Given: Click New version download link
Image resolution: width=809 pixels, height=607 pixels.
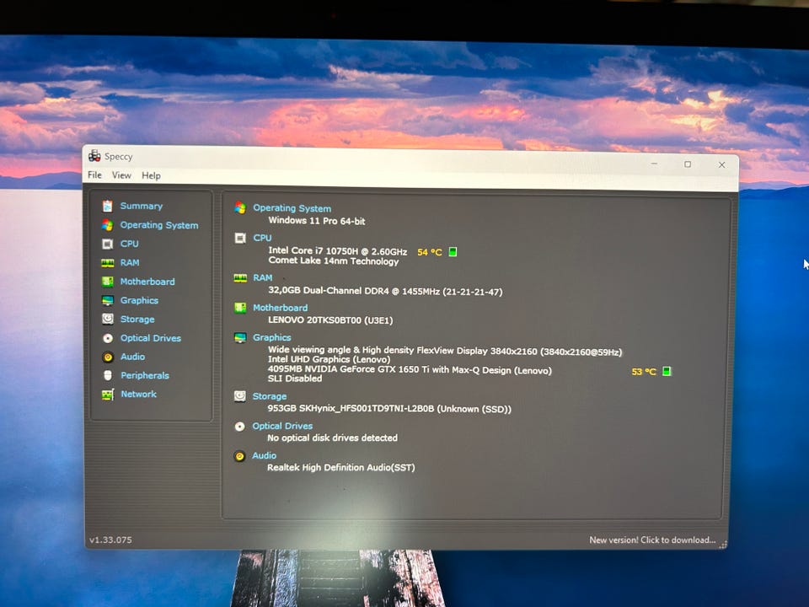Looking at the screenshot, I should (652, 540).
